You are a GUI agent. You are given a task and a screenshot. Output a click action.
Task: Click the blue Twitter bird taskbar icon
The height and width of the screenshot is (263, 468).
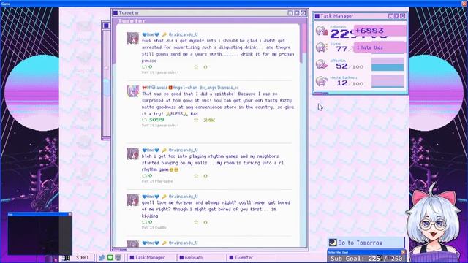point(102,257)
